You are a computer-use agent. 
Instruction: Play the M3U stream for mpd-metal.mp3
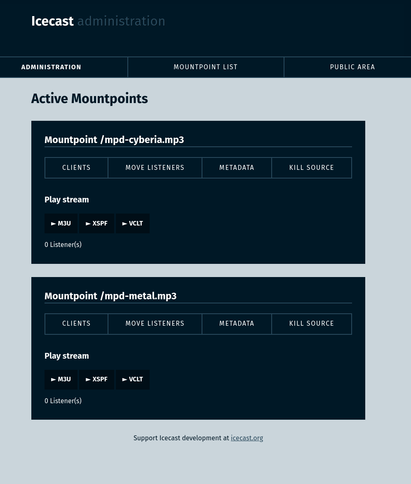[x=61, y=379]
